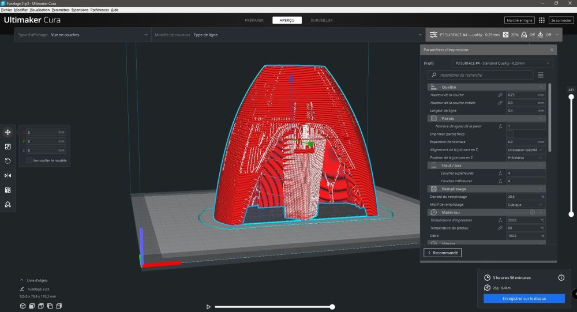The image size is (577, 312).
Task: Collapse the Haut / bas section
Action: (x=486, y=165)
